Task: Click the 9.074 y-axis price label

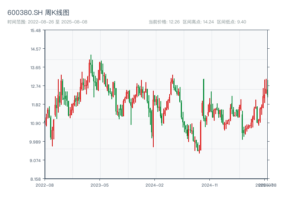Action: [36, 160]
